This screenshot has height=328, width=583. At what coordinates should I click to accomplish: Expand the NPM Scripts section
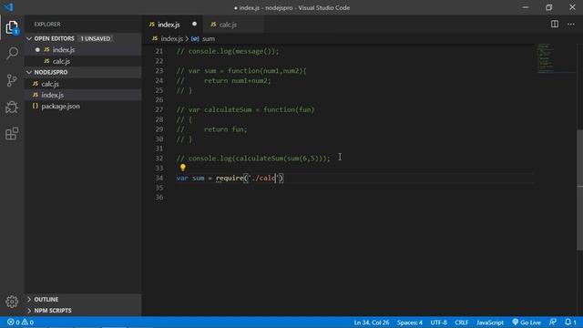tap(83, 311)
